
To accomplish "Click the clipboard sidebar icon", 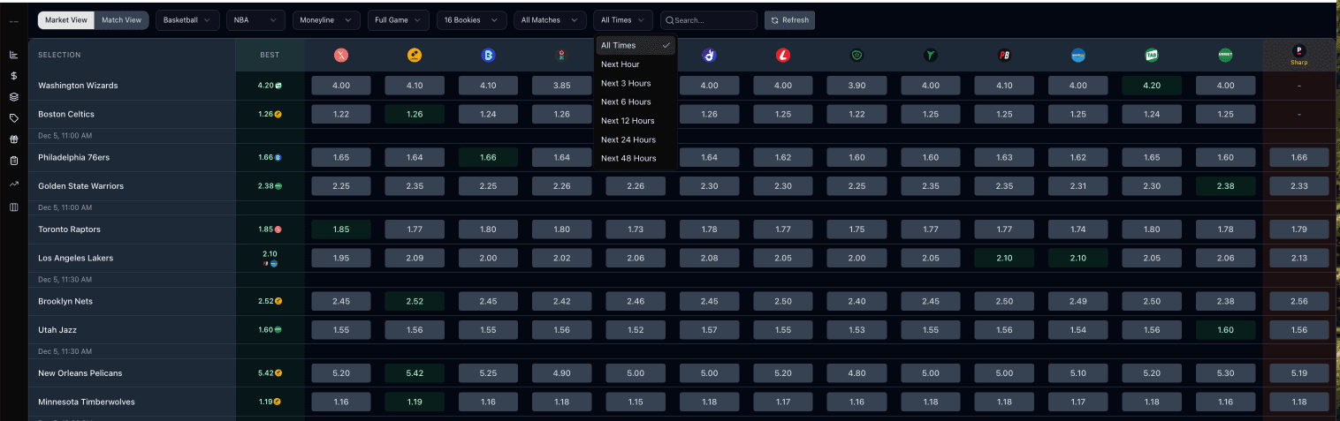I will point(13,161).
